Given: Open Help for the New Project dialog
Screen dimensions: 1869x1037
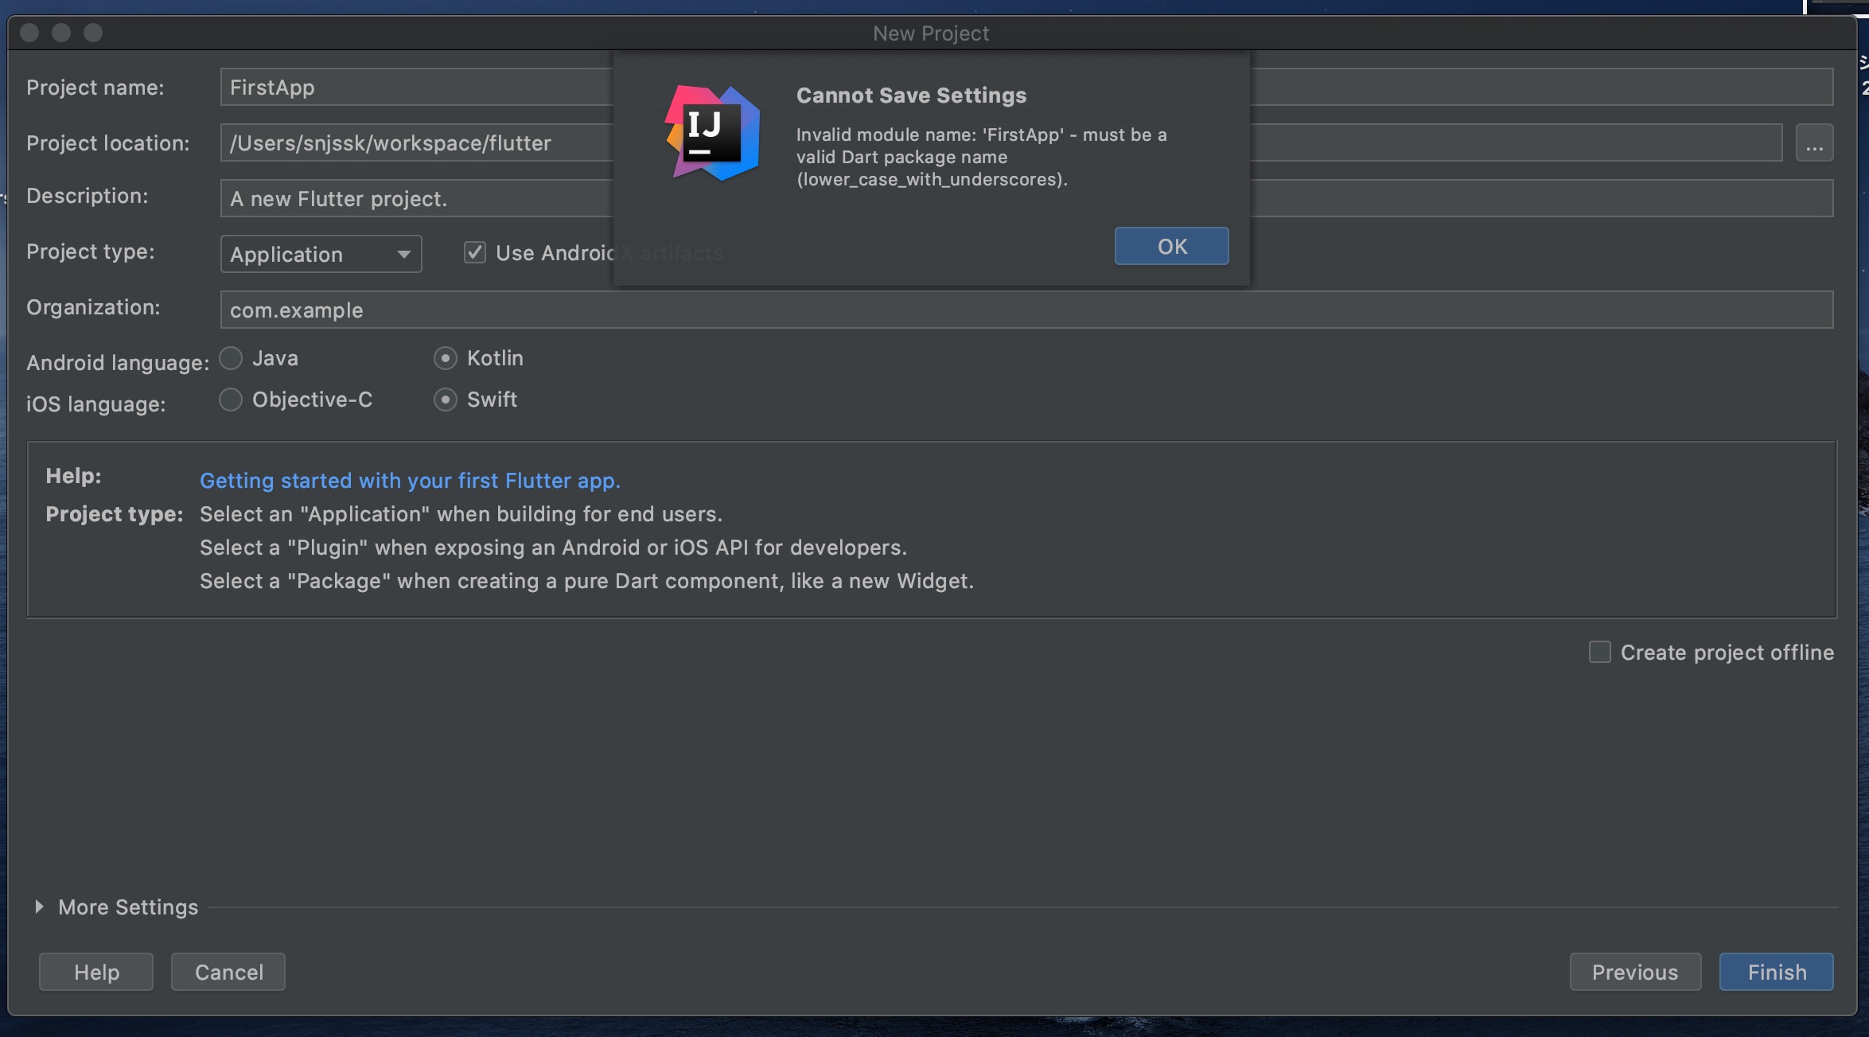Looking at the screenshot, I should pos(96,972).
